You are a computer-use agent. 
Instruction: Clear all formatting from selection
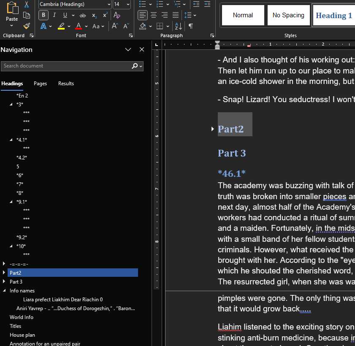point(117,15)
